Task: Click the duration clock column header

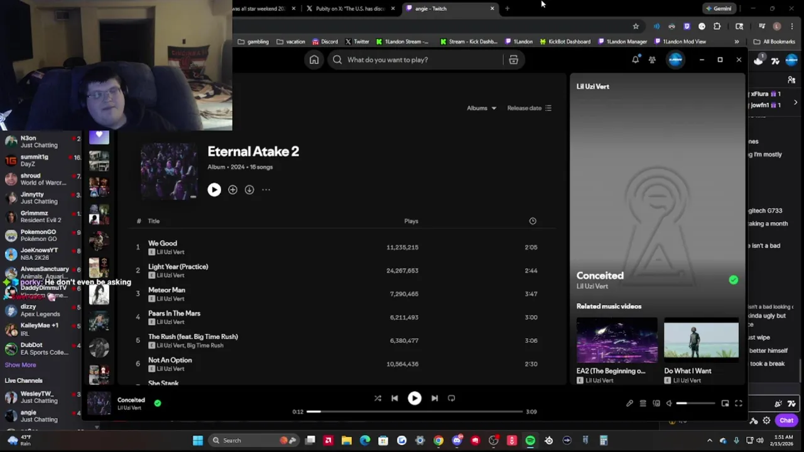Action: pyautogui.click(x=533, y=221)
